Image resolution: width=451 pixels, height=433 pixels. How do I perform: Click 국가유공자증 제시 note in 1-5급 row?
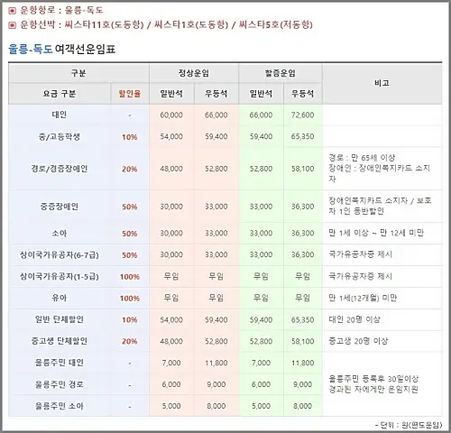click(x=361, y=276)
